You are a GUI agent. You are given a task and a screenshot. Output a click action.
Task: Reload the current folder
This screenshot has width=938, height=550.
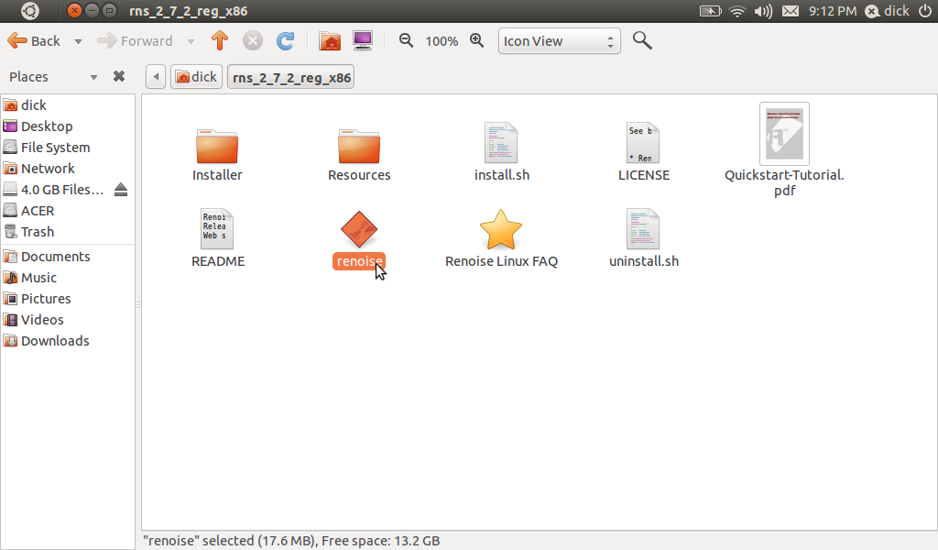point(286,40)
